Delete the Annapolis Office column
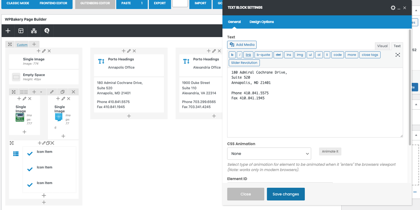 coord(134,51)
